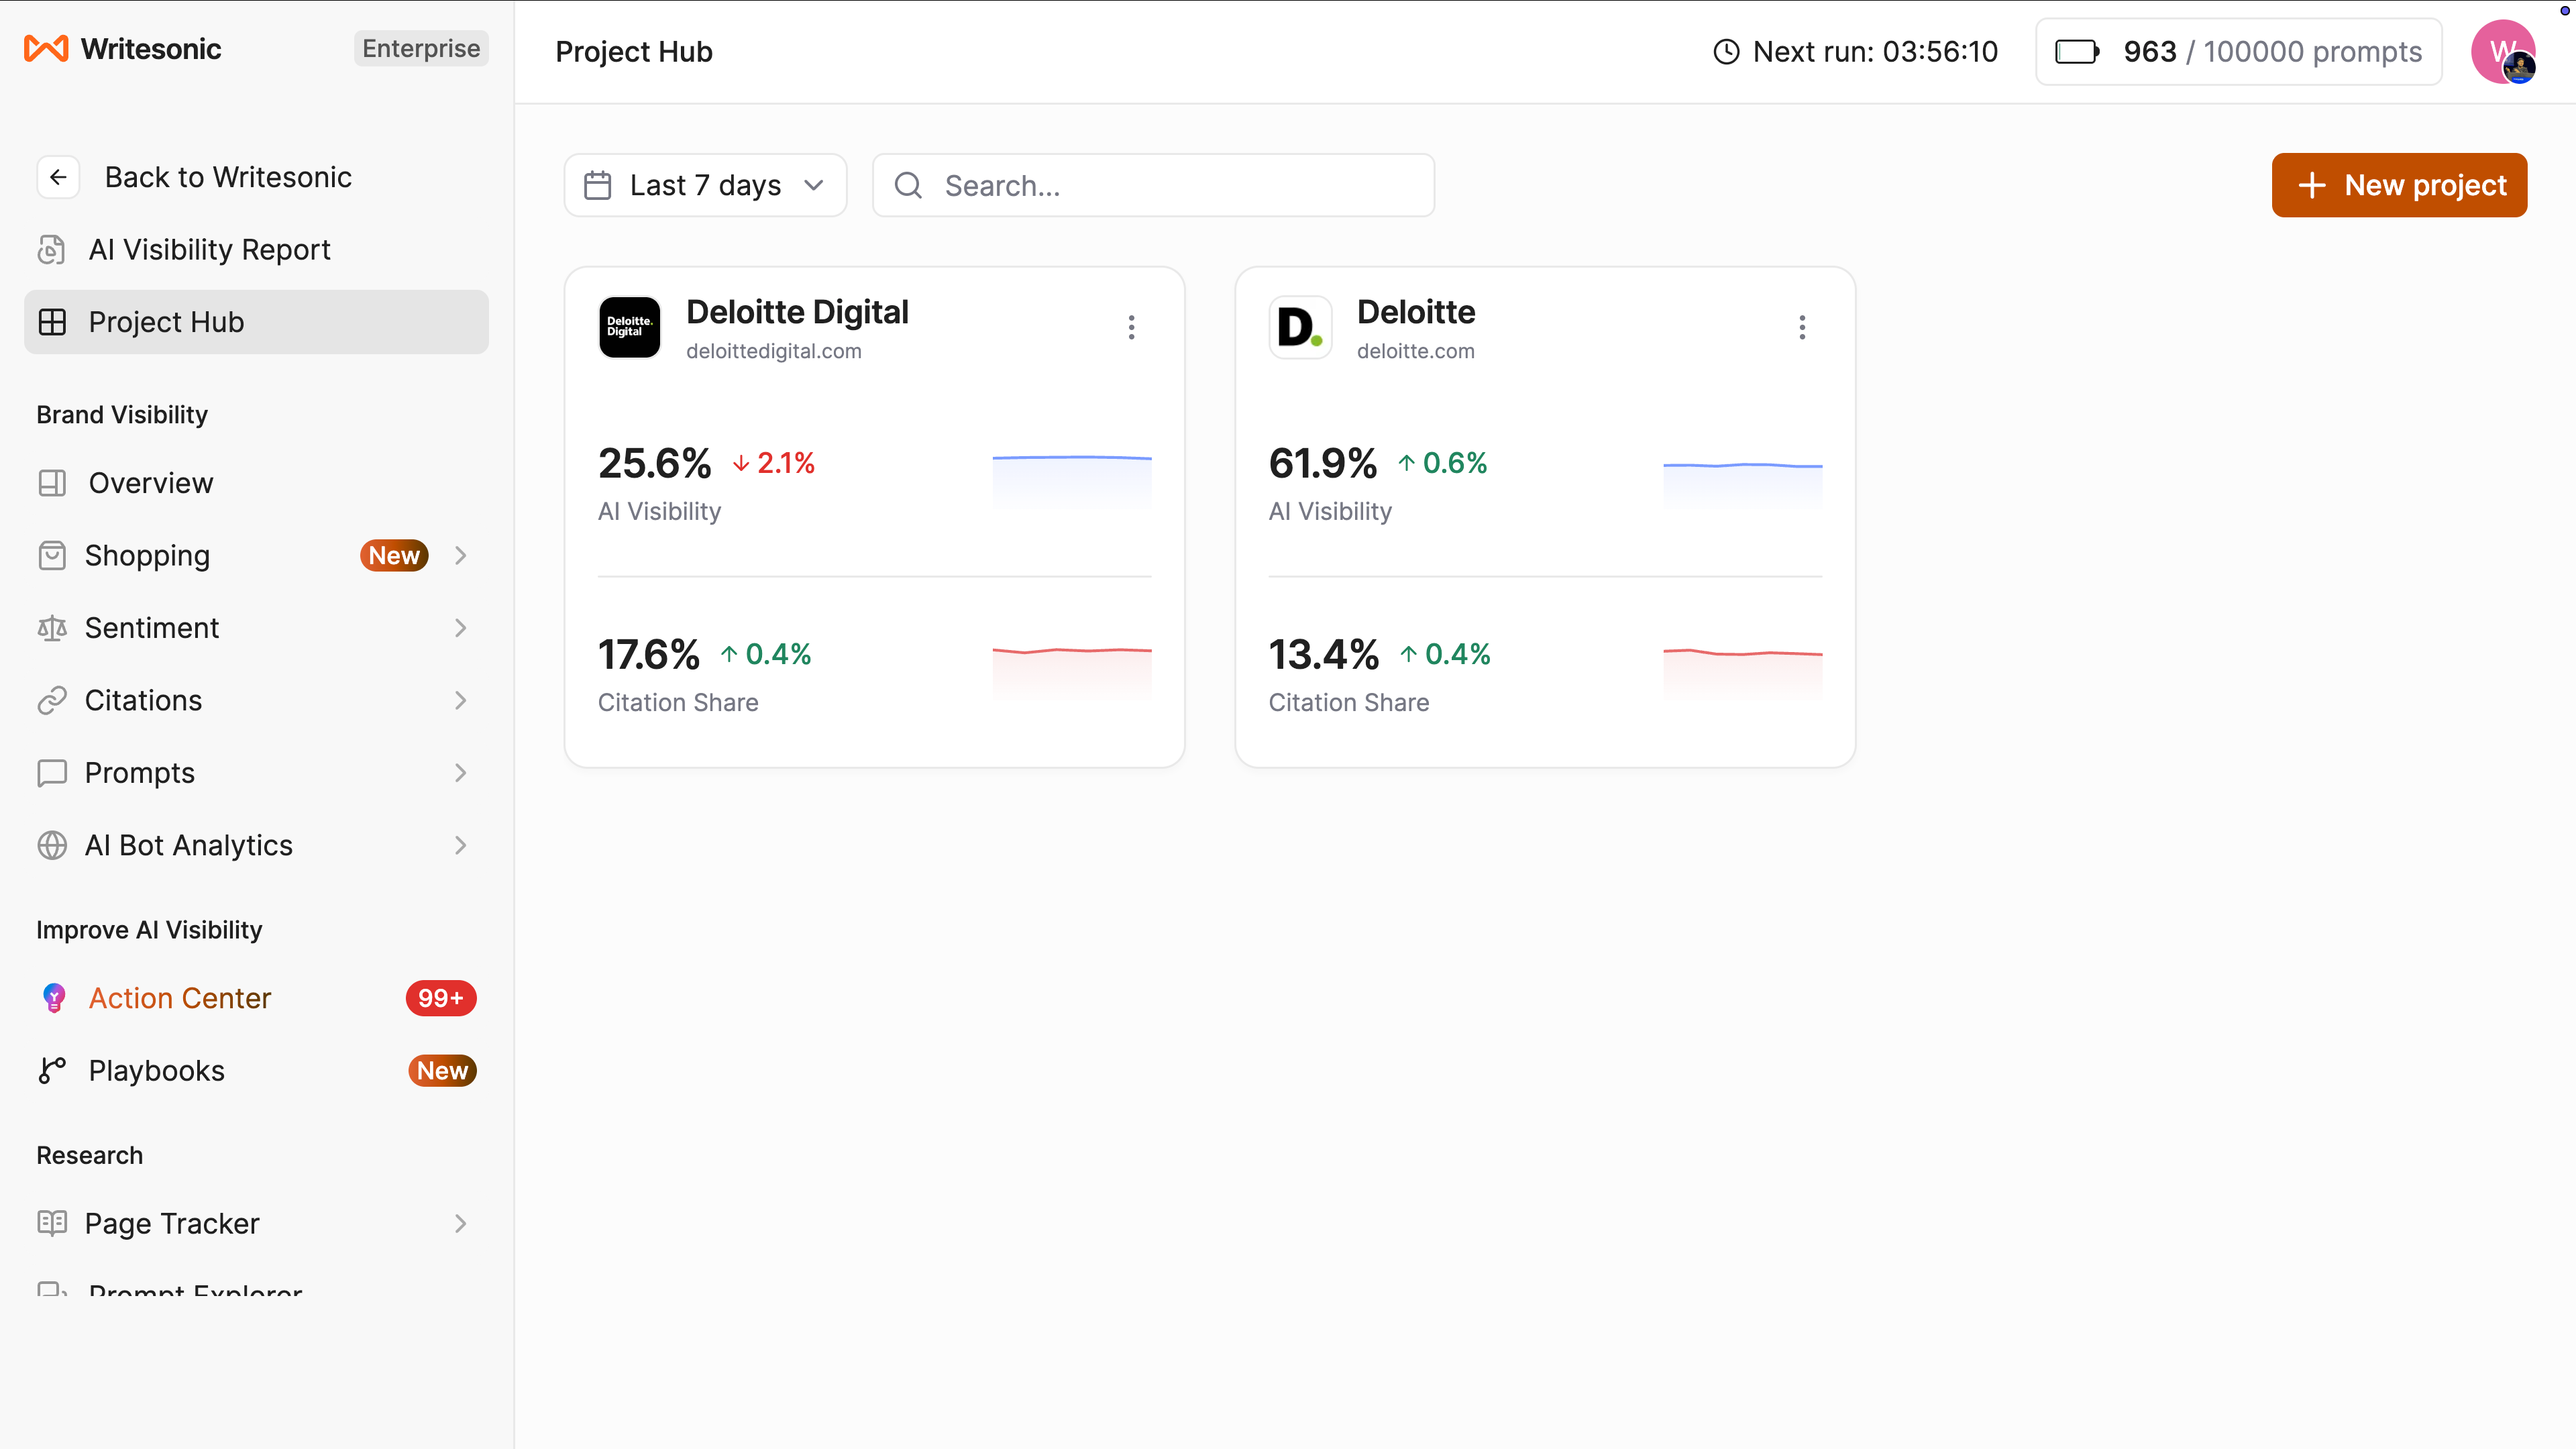
Task: Click Deloitte 61.9% AI Visibility value
Action: click(x=1323, y=463)
